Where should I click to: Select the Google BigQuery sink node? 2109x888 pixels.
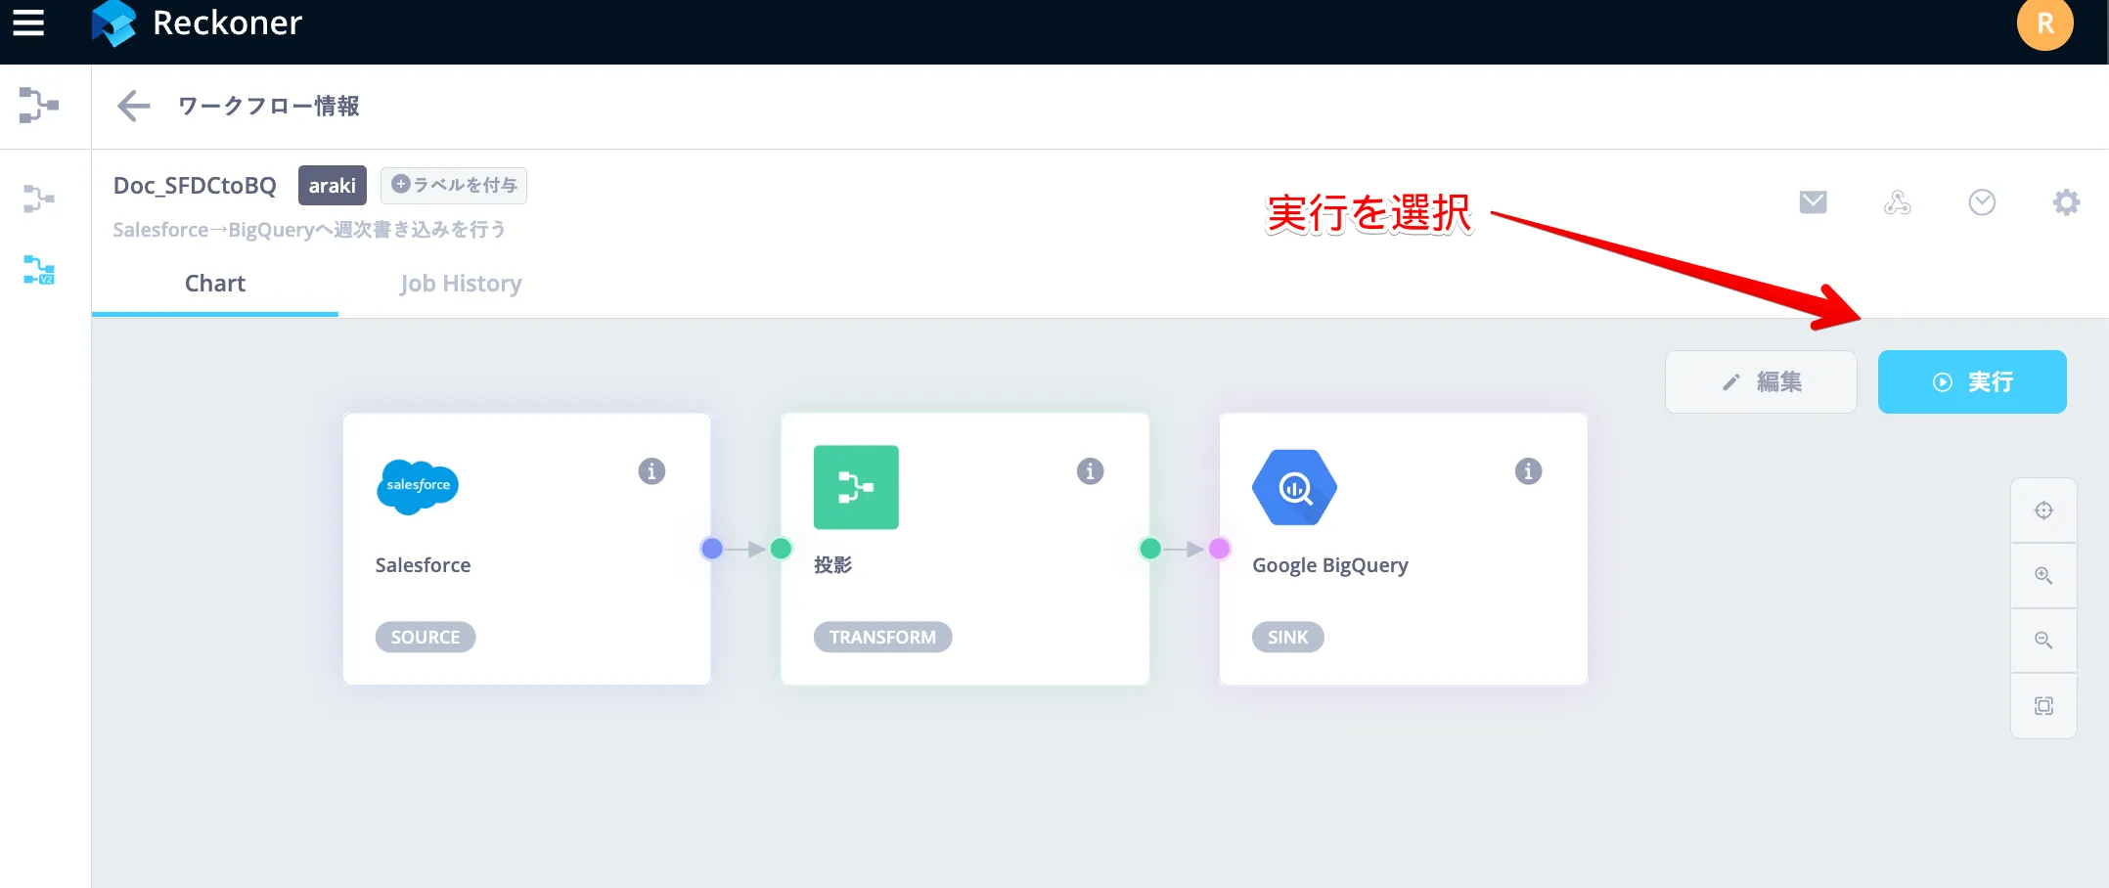pyautogui.click(x=1403, y=549)
